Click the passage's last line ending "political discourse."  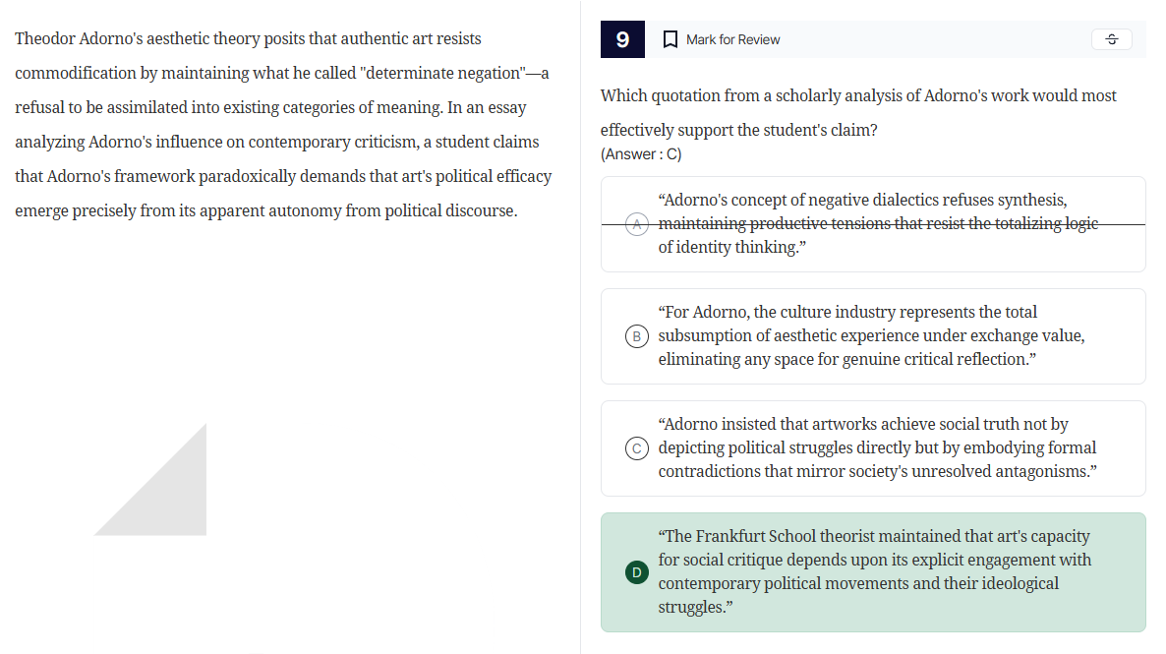click(265, 211)
